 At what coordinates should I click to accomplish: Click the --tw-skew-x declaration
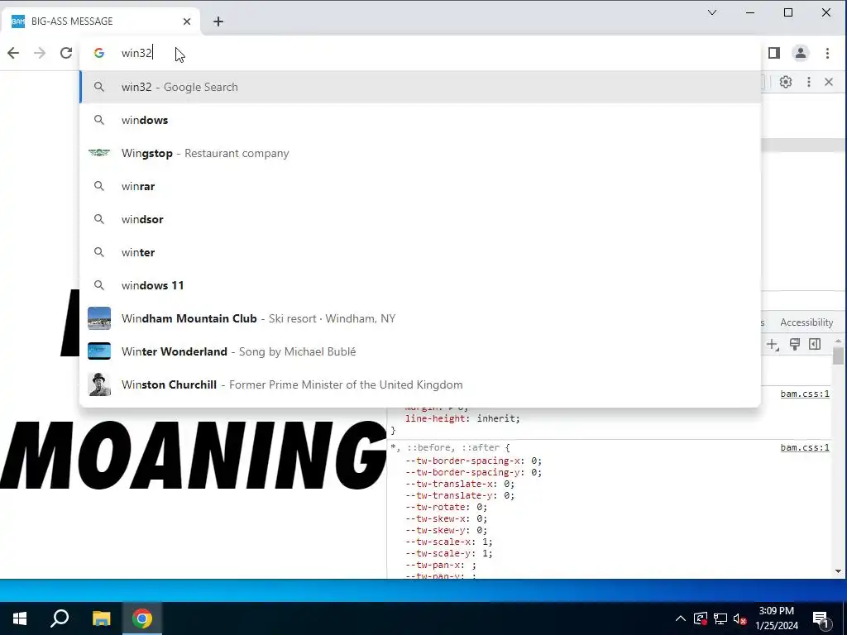tap(446, 519)
